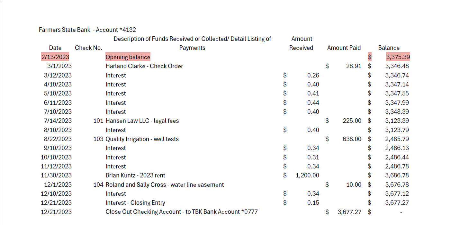Viewport: 451px width, 225px height.
Task: Click the Hansen Law LLC legal fees entry
Action: [x=142, y=121]
